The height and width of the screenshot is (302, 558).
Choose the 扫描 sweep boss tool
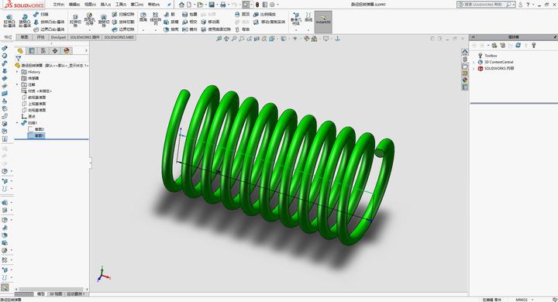[x=41, y=14]
